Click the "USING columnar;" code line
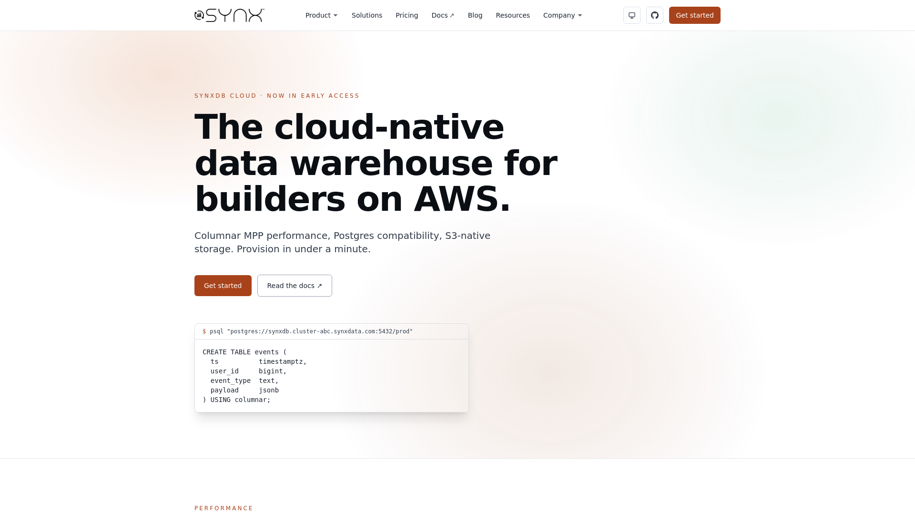This screenshot has height=515, width=915. (x=237, y=400)
